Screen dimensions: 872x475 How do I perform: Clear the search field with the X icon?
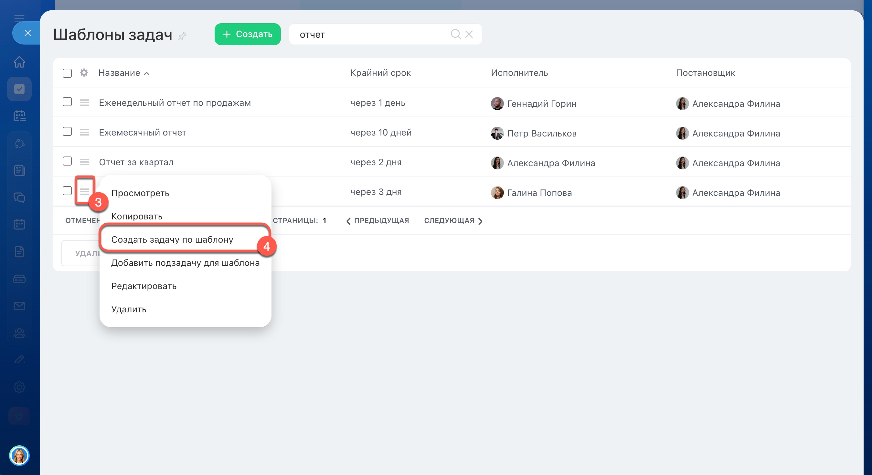tap(469, 34)
